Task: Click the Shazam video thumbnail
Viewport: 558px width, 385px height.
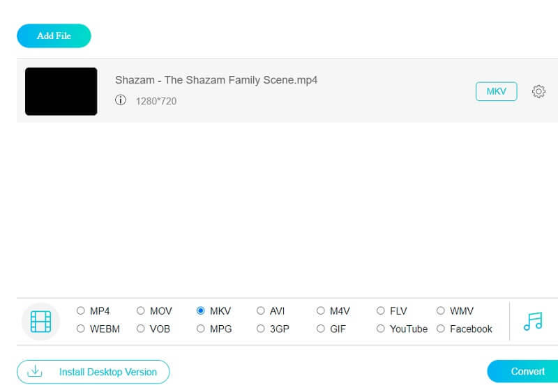Action: (x=61, y=91)
